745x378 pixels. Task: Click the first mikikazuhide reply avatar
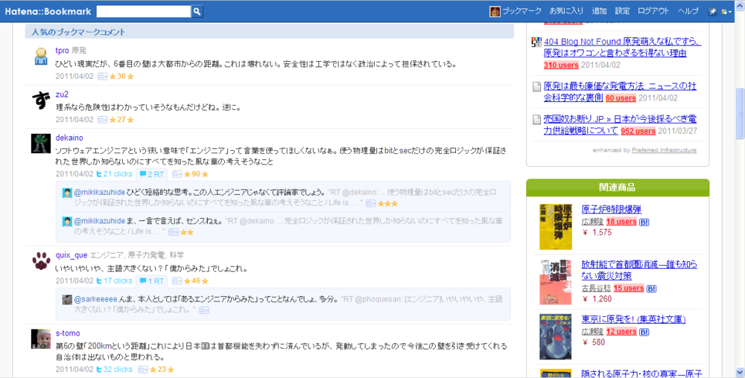67,193
